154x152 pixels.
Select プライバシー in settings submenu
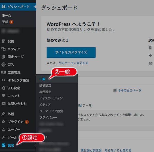click(48, 117)
